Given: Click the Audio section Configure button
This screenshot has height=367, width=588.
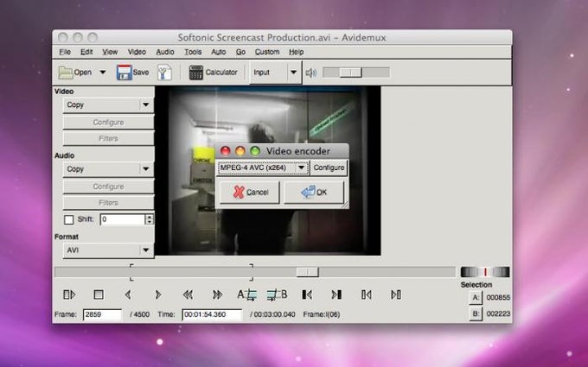Looking at the screenshot, I should pos(108,187).
